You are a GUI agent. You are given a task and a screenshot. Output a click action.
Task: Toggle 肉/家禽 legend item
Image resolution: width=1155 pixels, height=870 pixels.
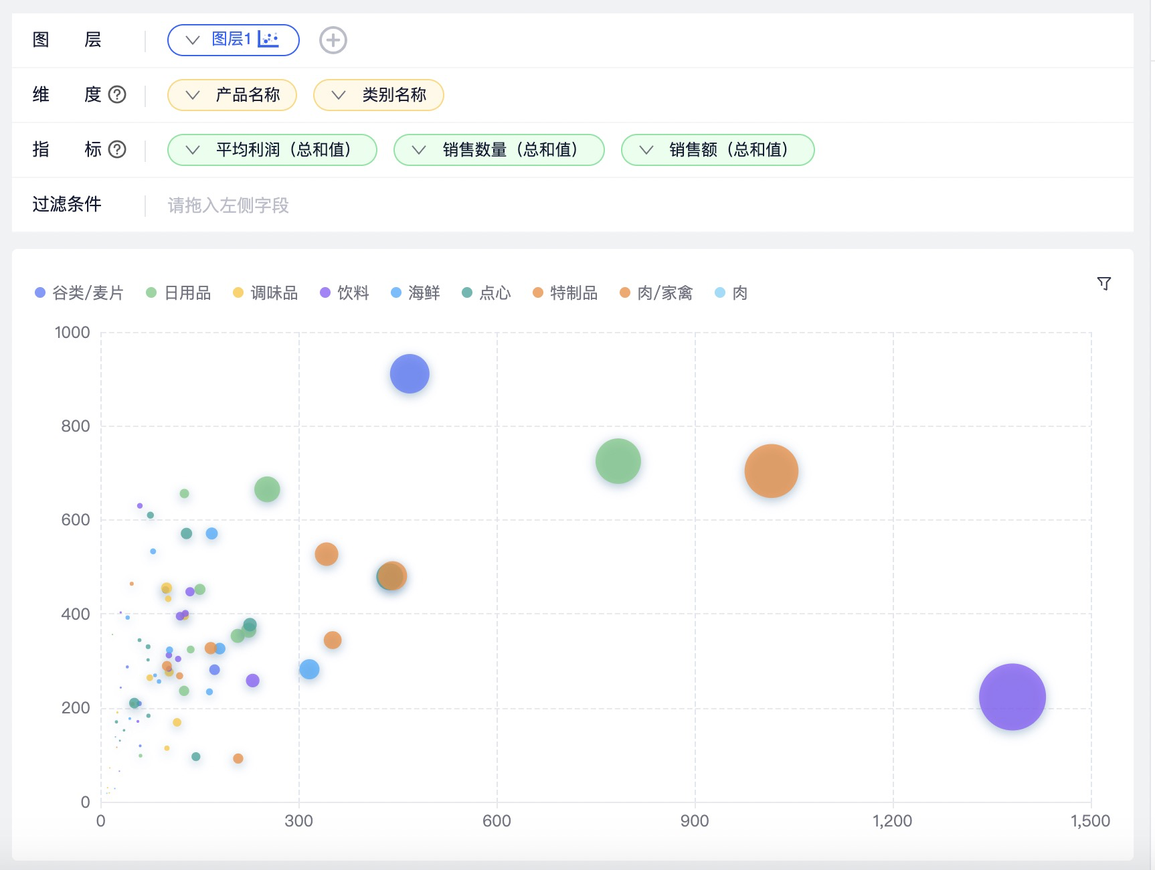(x=656, y=293)
